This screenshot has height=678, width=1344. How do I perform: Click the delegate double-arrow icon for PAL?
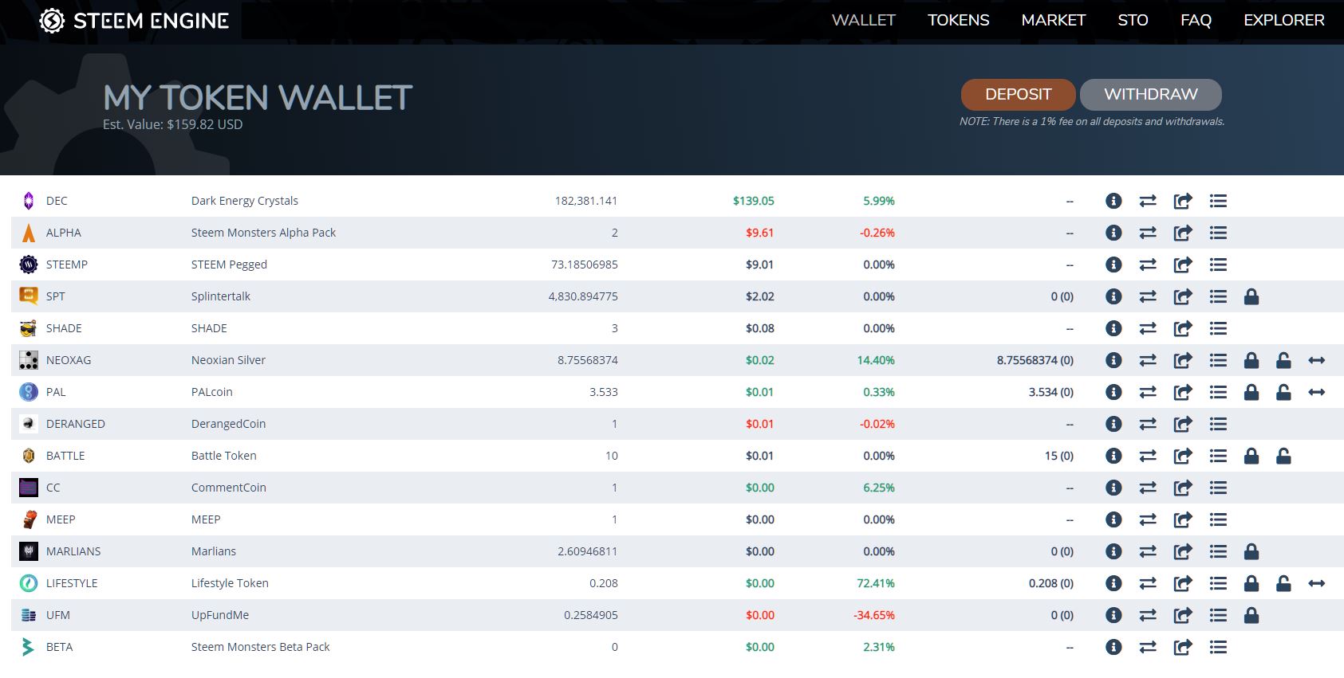point(1316,392)
